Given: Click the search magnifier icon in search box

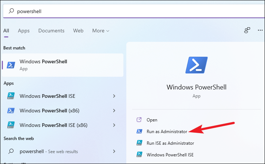Looking at the screenshot, I should pos(11,11).
